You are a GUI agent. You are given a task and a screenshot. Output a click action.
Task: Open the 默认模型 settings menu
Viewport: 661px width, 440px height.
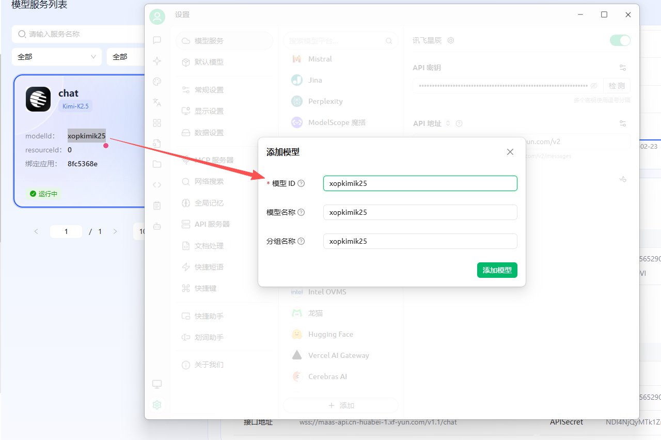pyautogui.click(x=209, y=62)
